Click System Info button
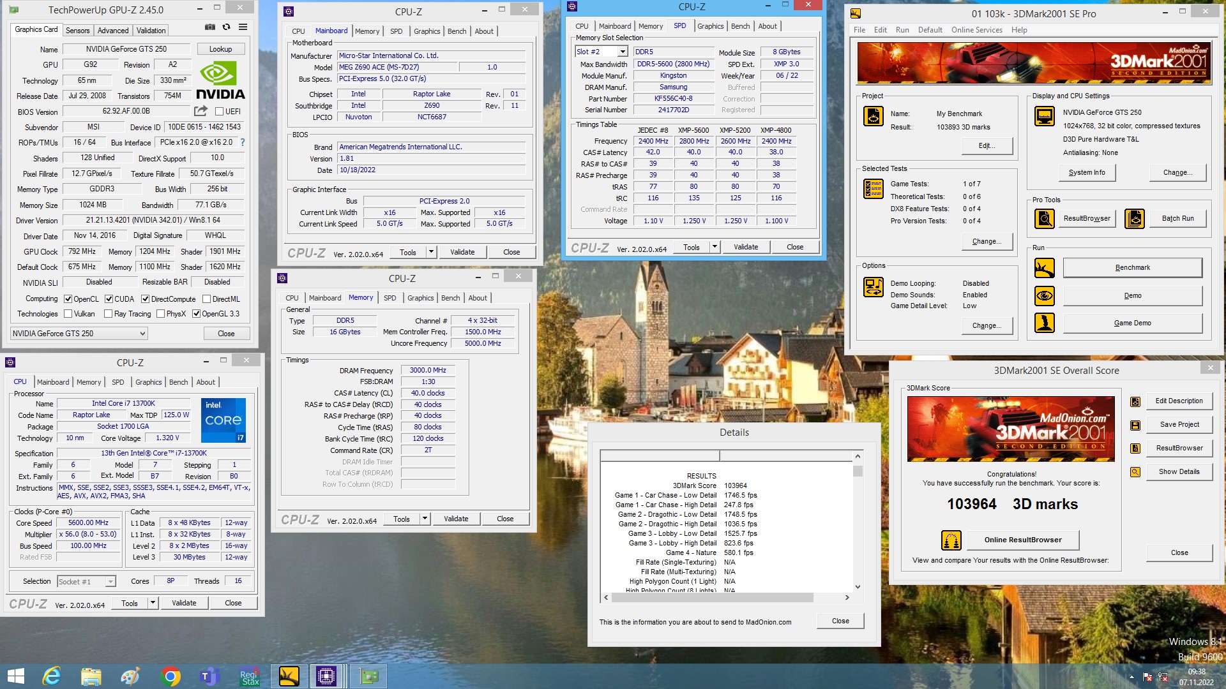Image resolution: width=1226 pixels, height=689 pixels. 1087,172
